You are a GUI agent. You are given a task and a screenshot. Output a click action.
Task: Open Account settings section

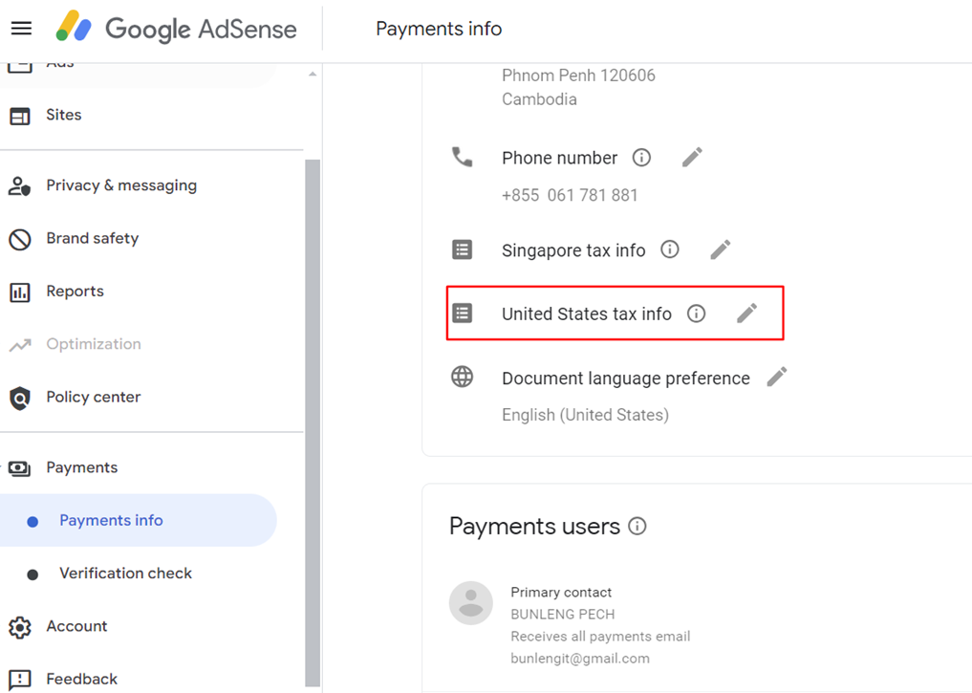[76, 627]
